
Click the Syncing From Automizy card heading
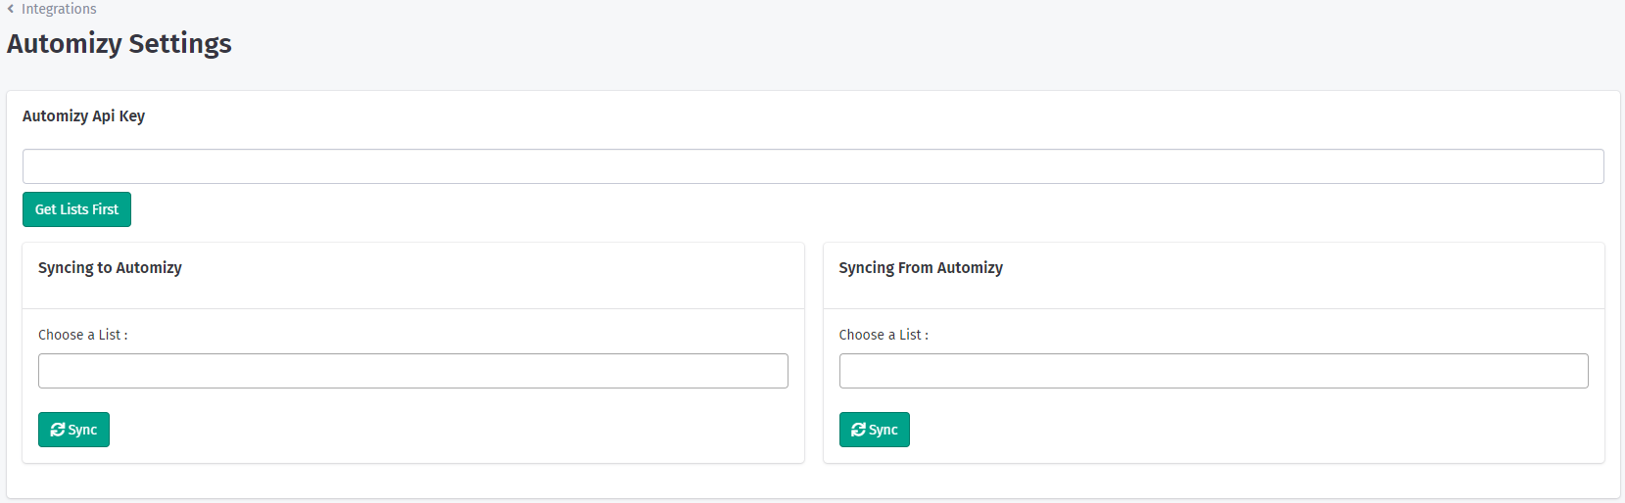(920, 268)
